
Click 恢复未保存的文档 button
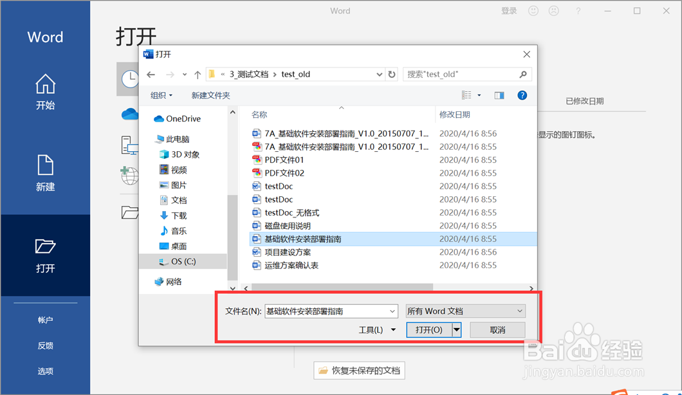[x=359, y=370]
